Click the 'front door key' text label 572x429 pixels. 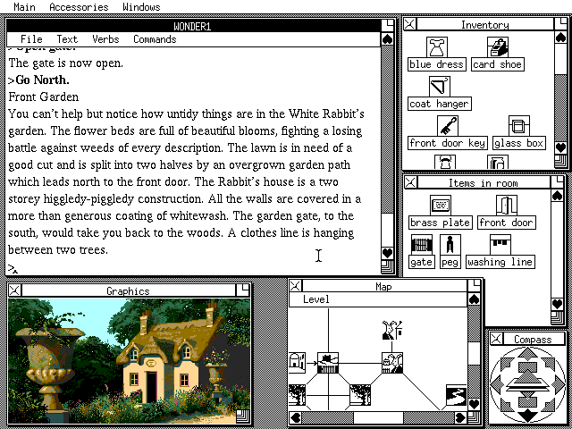coord(447,143)
